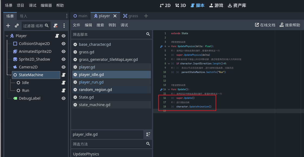Screen dimensions: 304x157
Task: Open script attached to Run node
Action: pyautogui.click(x=63, y=90)
